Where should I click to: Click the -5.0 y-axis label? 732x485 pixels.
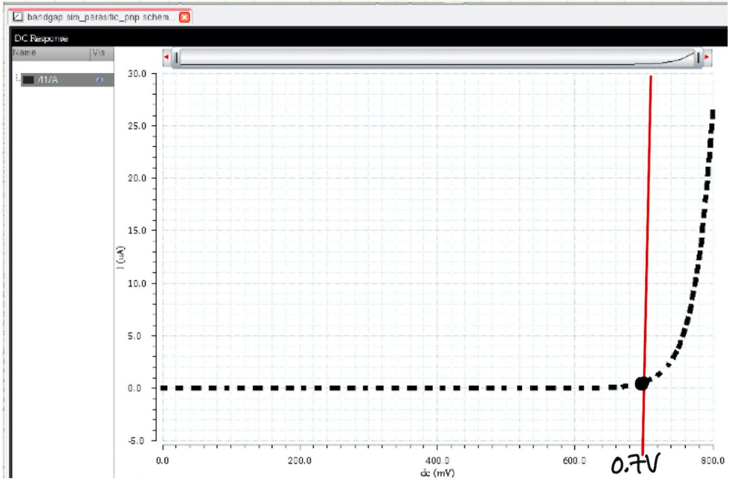coord(136,441)
